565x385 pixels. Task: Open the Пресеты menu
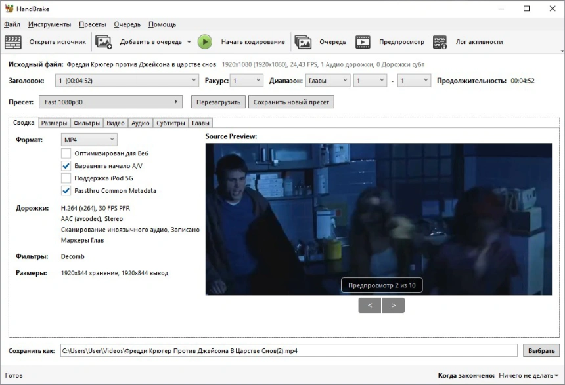93,24
